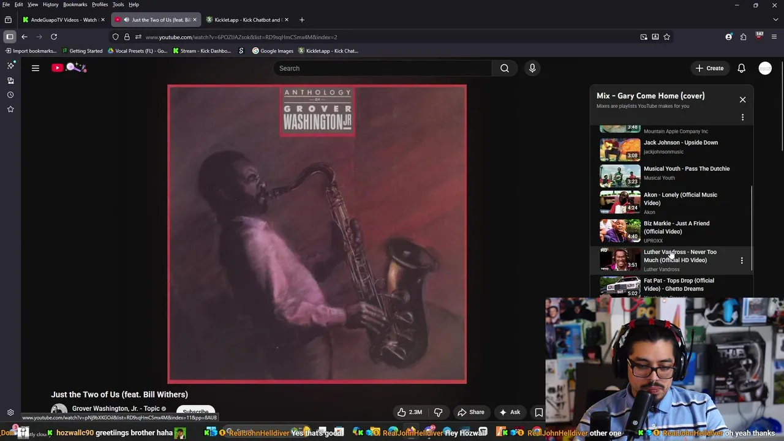Open Import bookmarks item

(x=31, y=51)
